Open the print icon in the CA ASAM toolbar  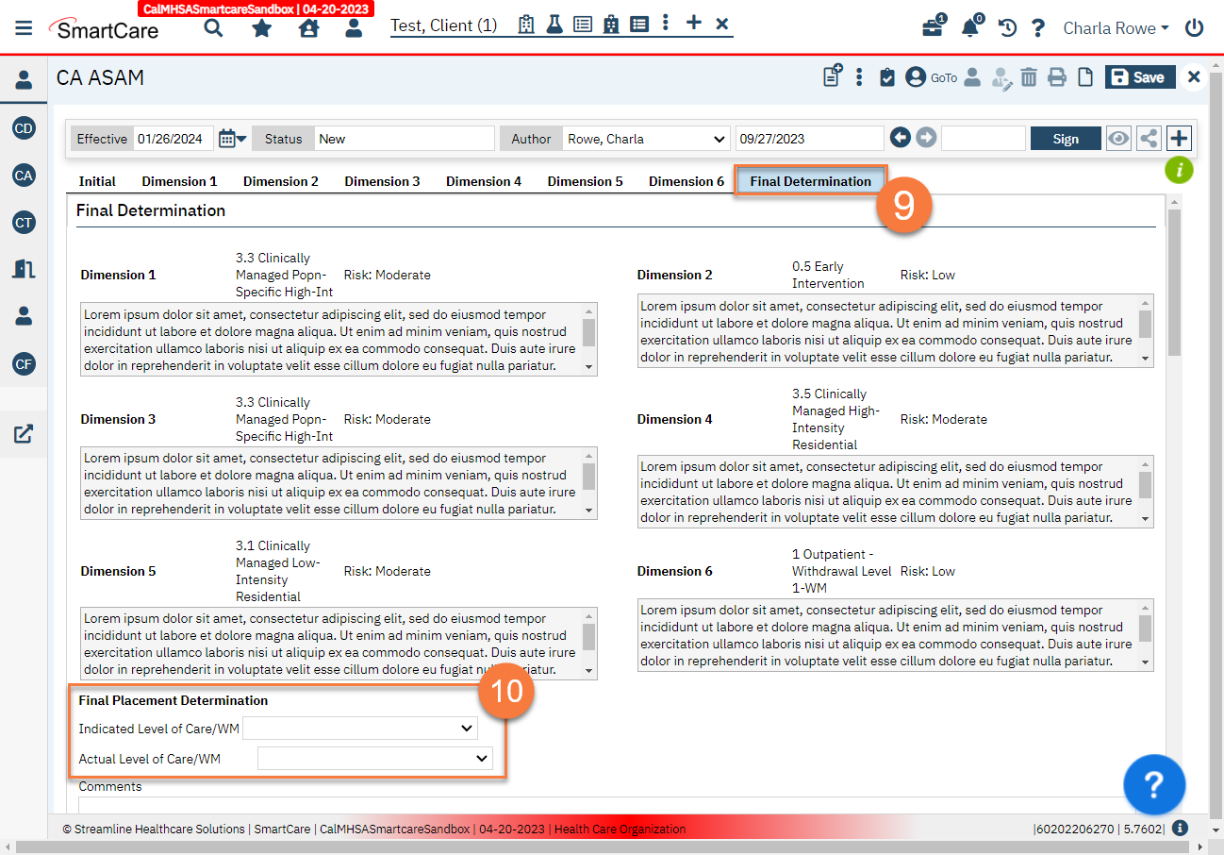1057,77
